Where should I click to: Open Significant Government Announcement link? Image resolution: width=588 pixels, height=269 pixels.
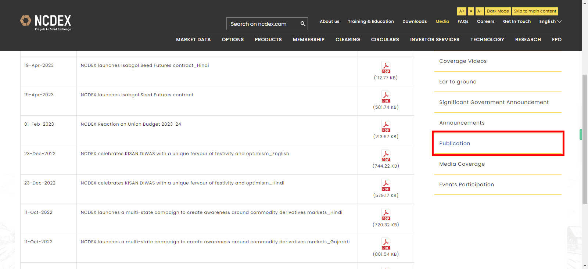click(494, 102)
